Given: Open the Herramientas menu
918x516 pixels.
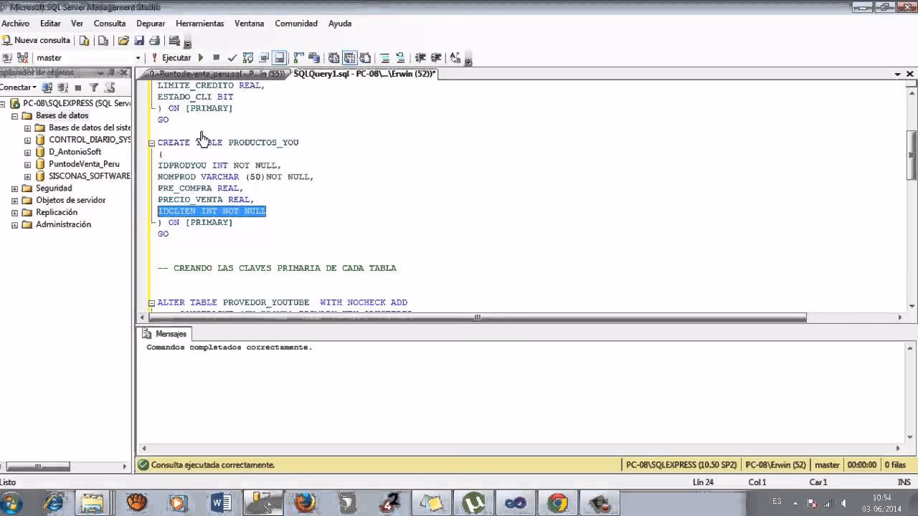Looking at the screenshot, I should coord(200,24).
